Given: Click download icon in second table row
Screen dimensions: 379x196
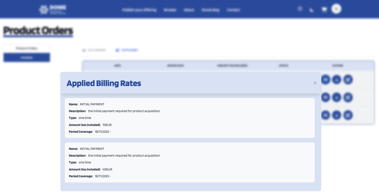Looking at the screenshot, I should pyautogui.click(x=337, y=97).
